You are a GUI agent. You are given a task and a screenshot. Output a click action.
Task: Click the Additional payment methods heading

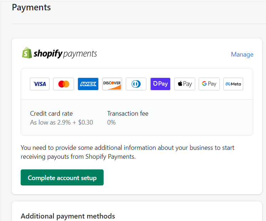68,216
